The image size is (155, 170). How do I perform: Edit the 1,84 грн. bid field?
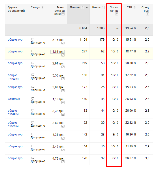[x=57, y=52]
